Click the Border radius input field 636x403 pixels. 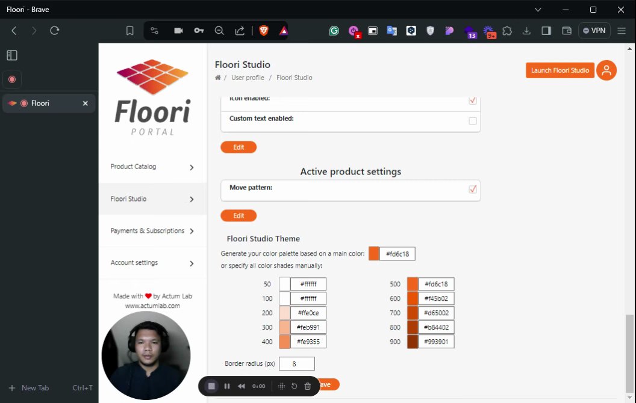tap(297, 363)
